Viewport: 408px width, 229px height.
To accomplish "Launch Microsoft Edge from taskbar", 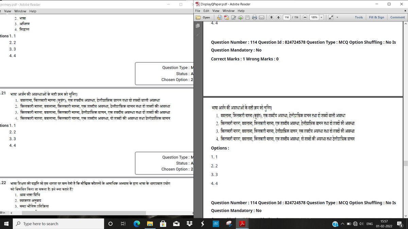I will [x=137, y=224].
